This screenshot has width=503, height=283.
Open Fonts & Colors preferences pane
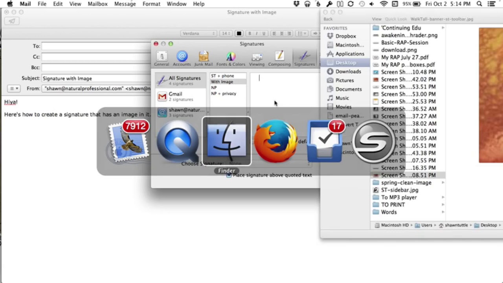pyautogui.click(x=231, y=59)
